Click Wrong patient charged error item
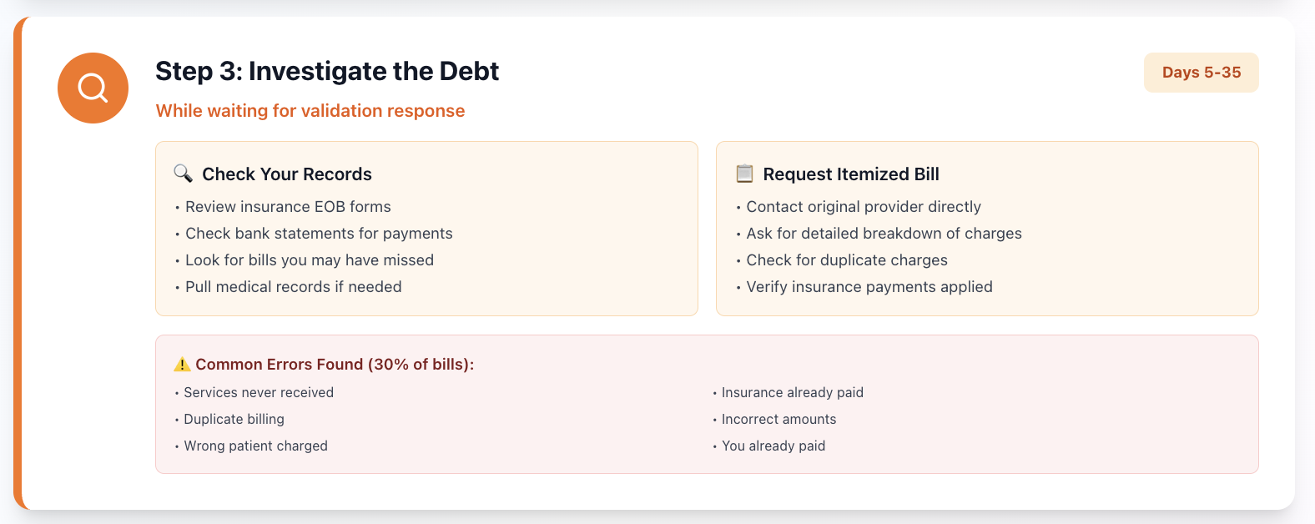Viewport: 1315px width, 524px height. coord(256,446)
